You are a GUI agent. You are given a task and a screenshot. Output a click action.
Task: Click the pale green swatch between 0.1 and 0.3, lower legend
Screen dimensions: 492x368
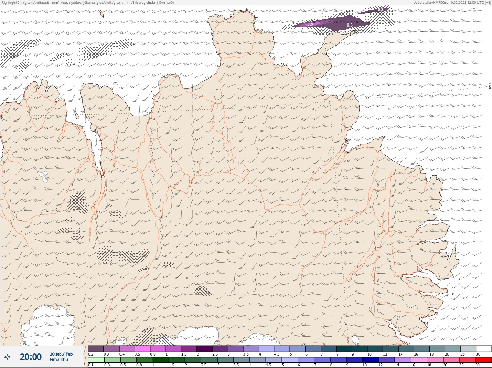pos(96,360)
